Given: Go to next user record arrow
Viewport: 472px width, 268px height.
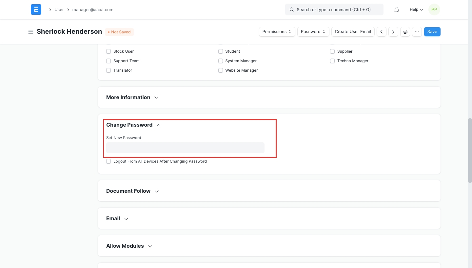Looking at the screenshot, I should (x=393, y=32).
